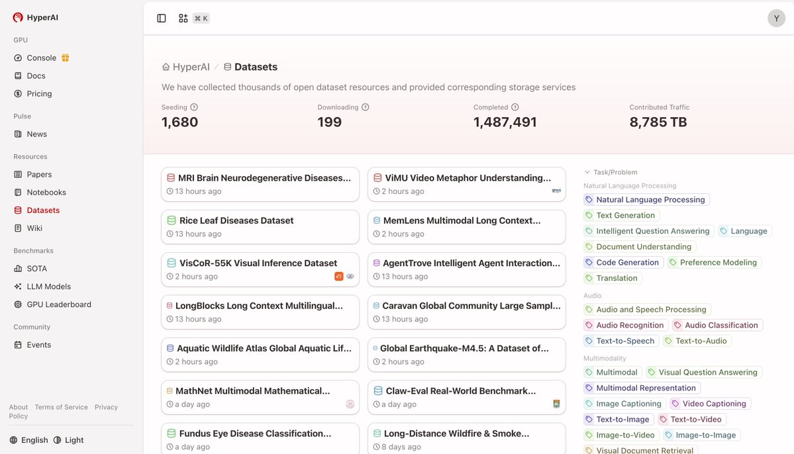This screenshot has width=794, height=454.
Task: Filter by Audio Recognition tag
Action: click(625, 325)
